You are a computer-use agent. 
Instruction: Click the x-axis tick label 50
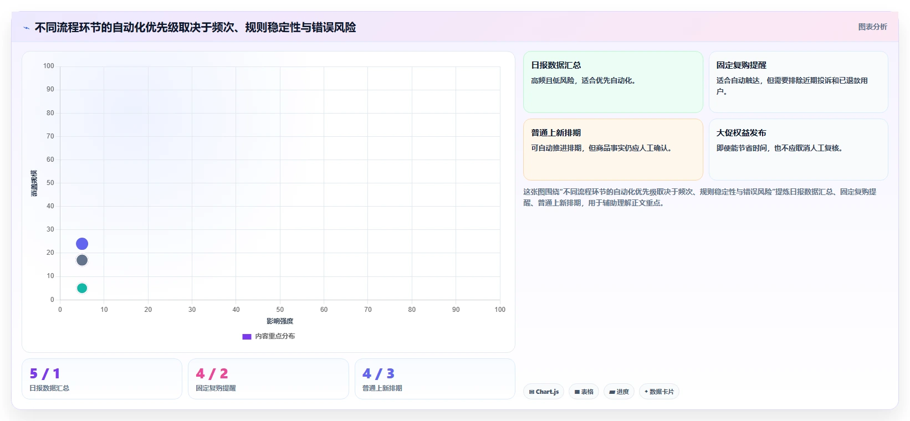(280, 310)
